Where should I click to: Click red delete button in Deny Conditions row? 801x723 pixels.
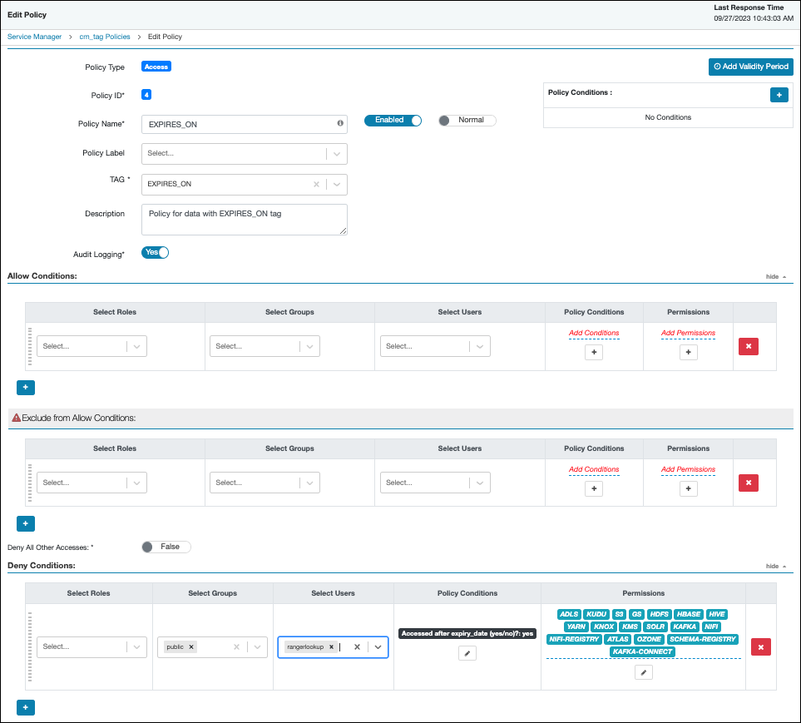click(x=760, y=646)
